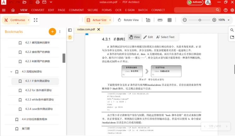Click the Open file folder icon

[x=24, y=2]
